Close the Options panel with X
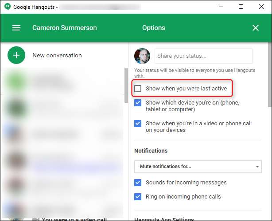The width and height of the screenshot is (272, 221). pos(255,28)
